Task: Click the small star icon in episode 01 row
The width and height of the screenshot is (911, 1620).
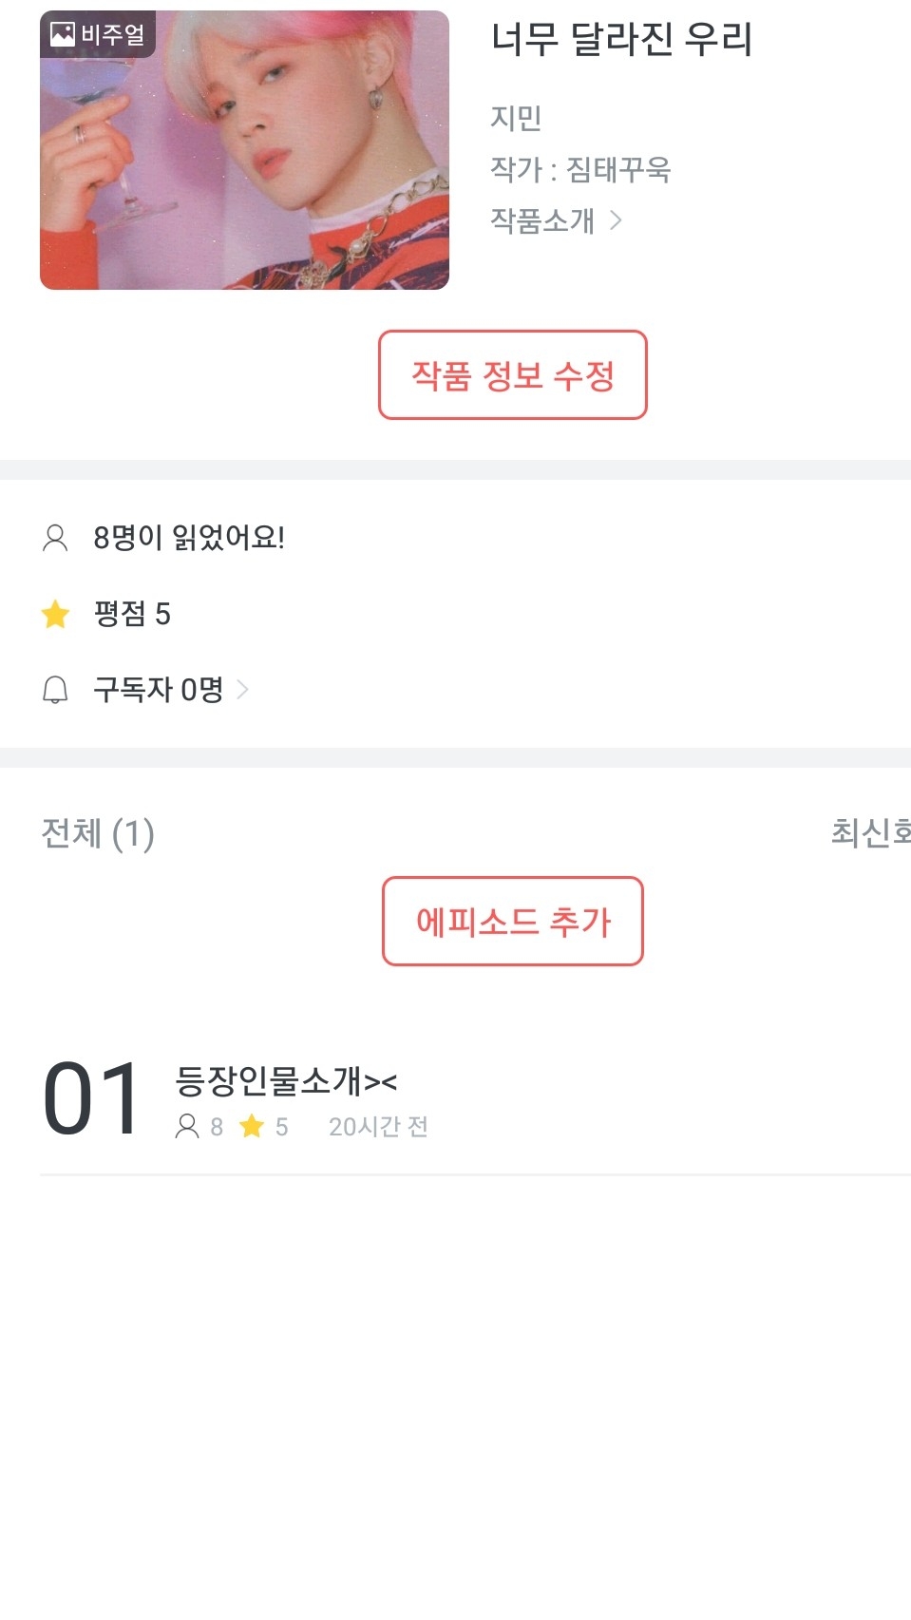Action: 252,1127
